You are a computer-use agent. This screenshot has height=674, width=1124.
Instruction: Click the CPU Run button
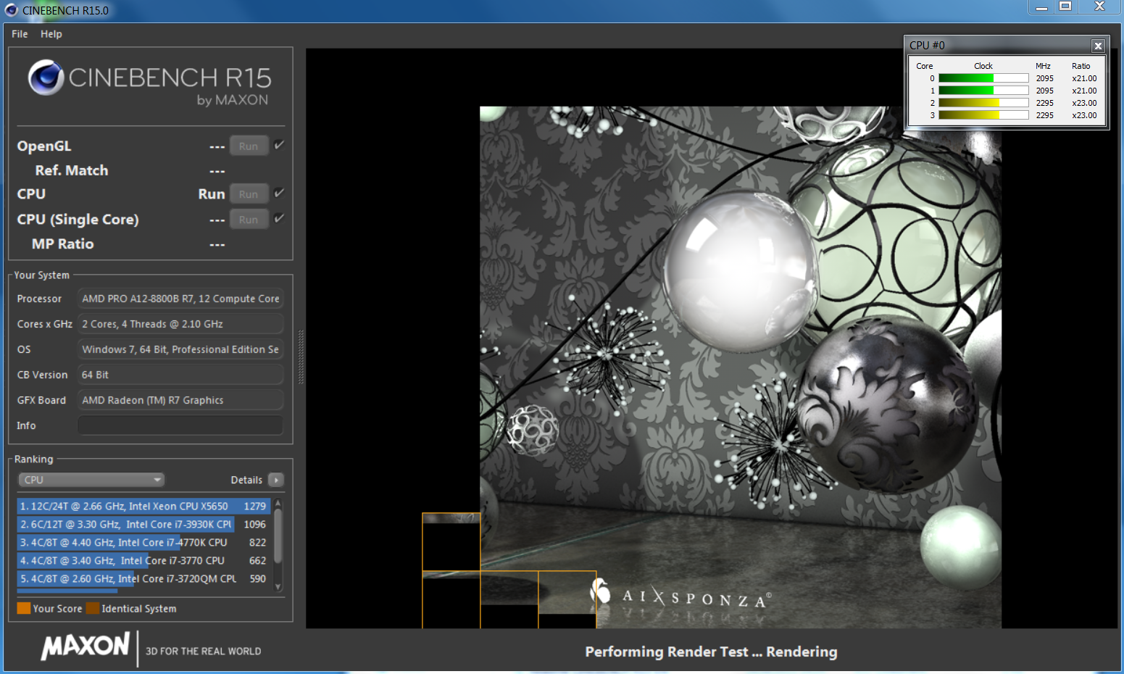(x=249, y=194)
